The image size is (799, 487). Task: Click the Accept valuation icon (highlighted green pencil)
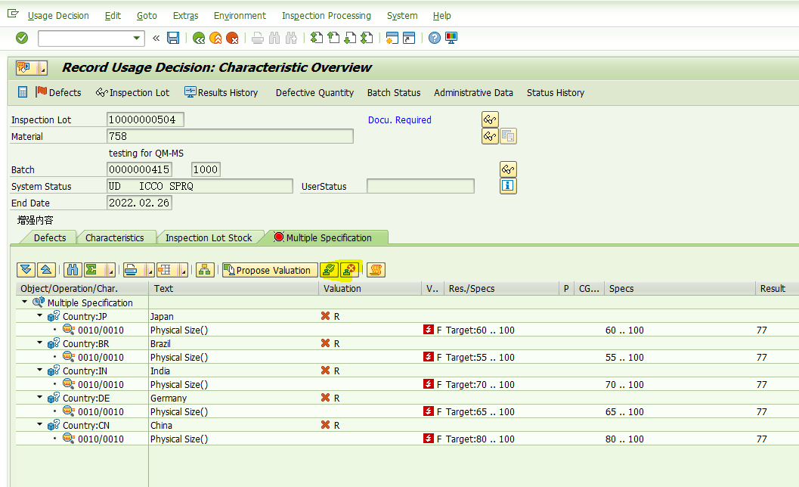pyautogui.click(x=328, y=270)
